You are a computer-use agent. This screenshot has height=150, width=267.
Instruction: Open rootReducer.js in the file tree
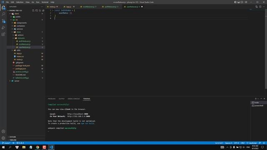click(25, 45)
